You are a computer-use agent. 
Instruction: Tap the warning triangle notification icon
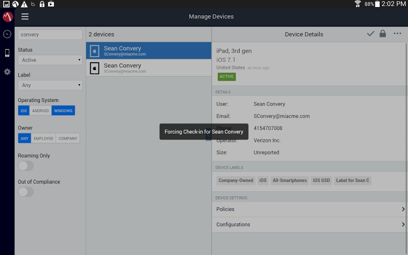coord(24,4)
